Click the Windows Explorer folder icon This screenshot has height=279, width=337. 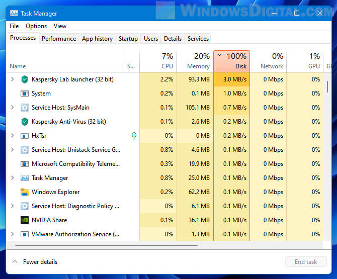click(25, 192)
